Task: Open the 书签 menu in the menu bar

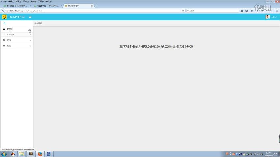Action: (x=33, y=1)
